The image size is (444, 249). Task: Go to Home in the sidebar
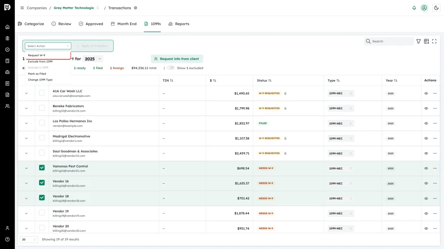click(7, 27)
